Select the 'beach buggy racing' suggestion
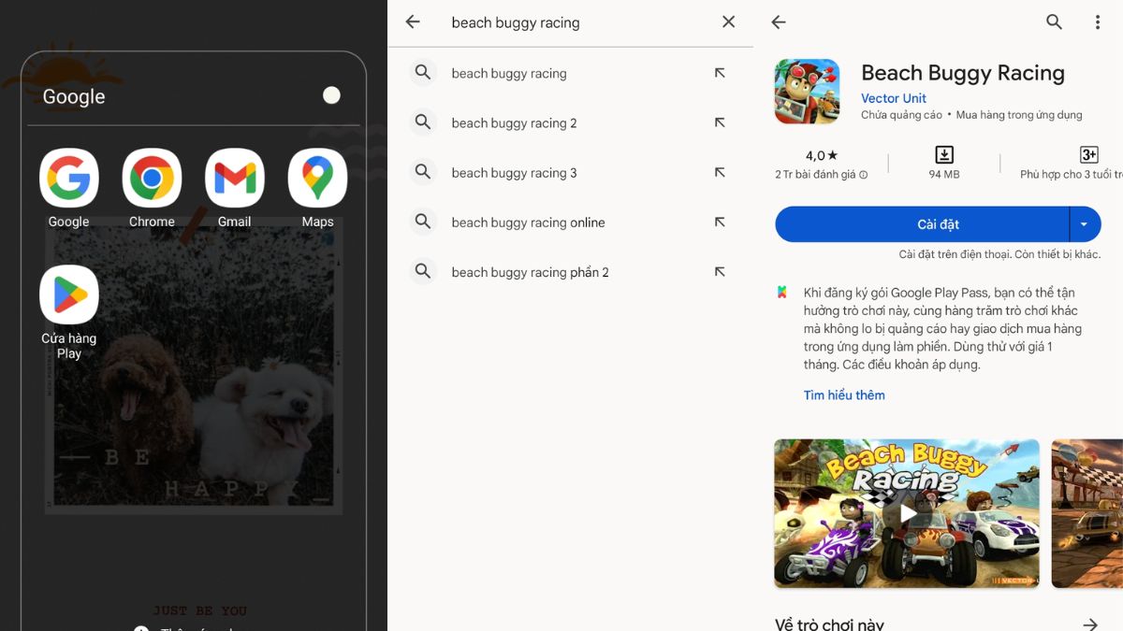 [571, 73]
